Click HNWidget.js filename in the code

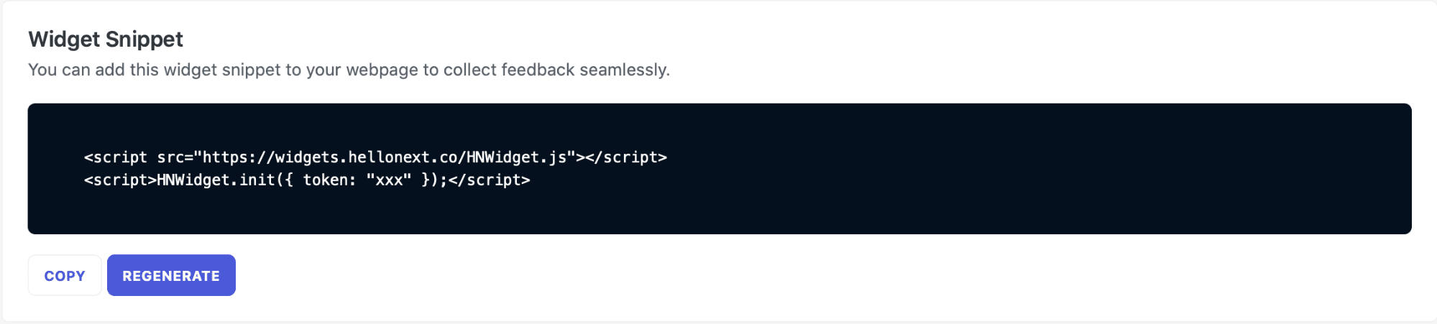(516, 157)
